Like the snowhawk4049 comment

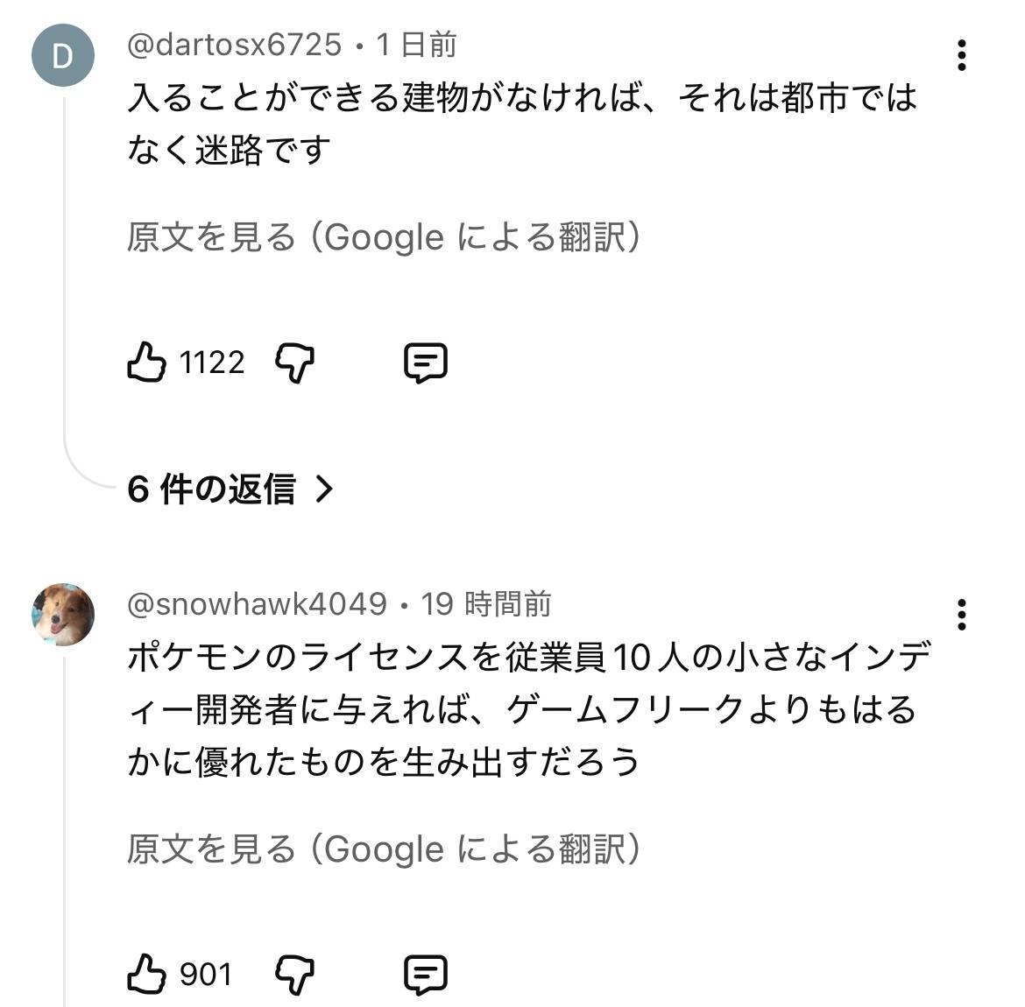point(146,974)
